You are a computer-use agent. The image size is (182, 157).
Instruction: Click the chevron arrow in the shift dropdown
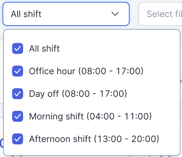pos(115,14)
